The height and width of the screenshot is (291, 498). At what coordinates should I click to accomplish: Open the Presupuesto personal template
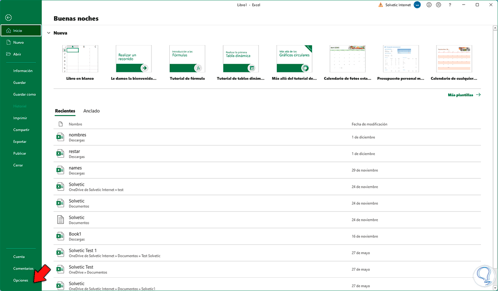click(x=401, y=63)
